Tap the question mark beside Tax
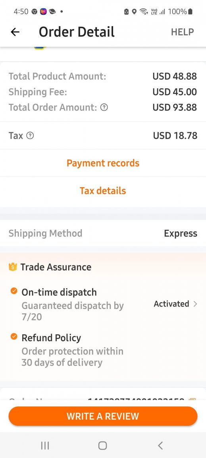The image size is (206, 458). pos(30,136)
